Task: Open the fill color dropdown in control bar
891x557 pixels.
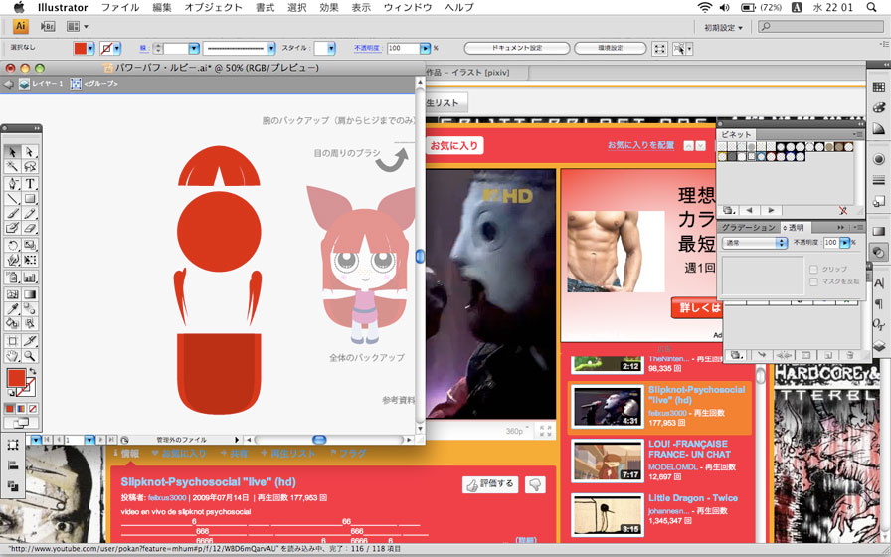Action: (90, 49)
